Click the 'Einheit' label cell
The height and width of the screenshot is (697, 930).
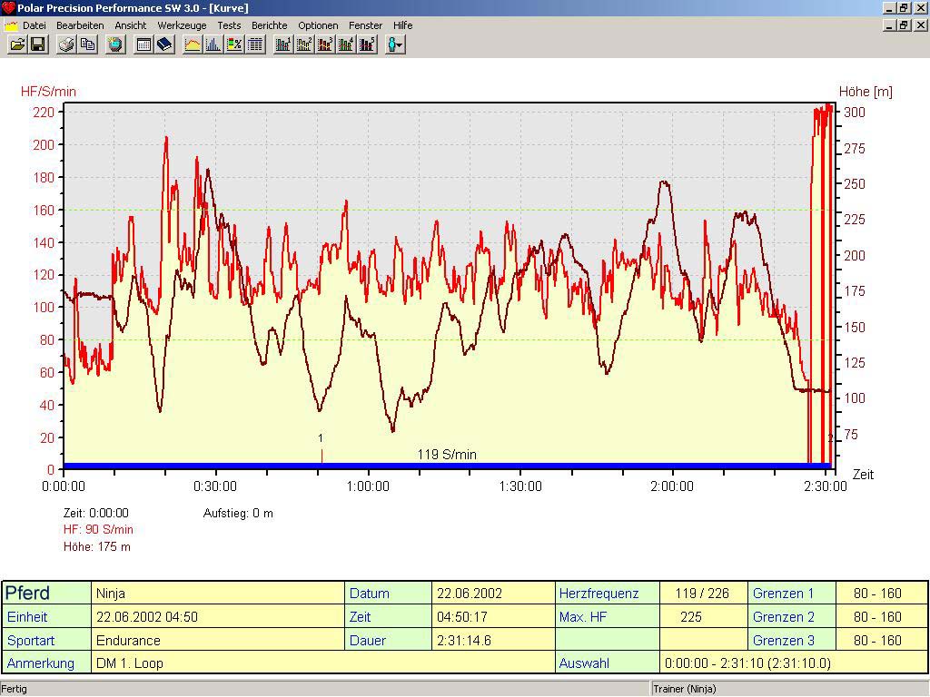coord(47,616)
